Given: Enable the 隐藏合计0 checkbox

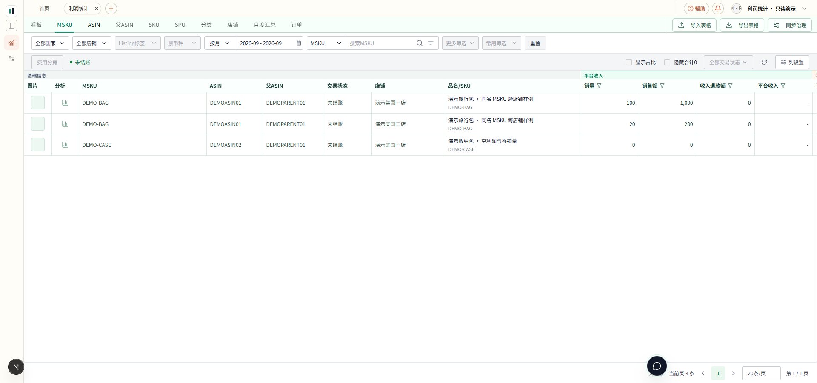Looking at the screenshot, I should pyautogui.click(x=667, y=62).
